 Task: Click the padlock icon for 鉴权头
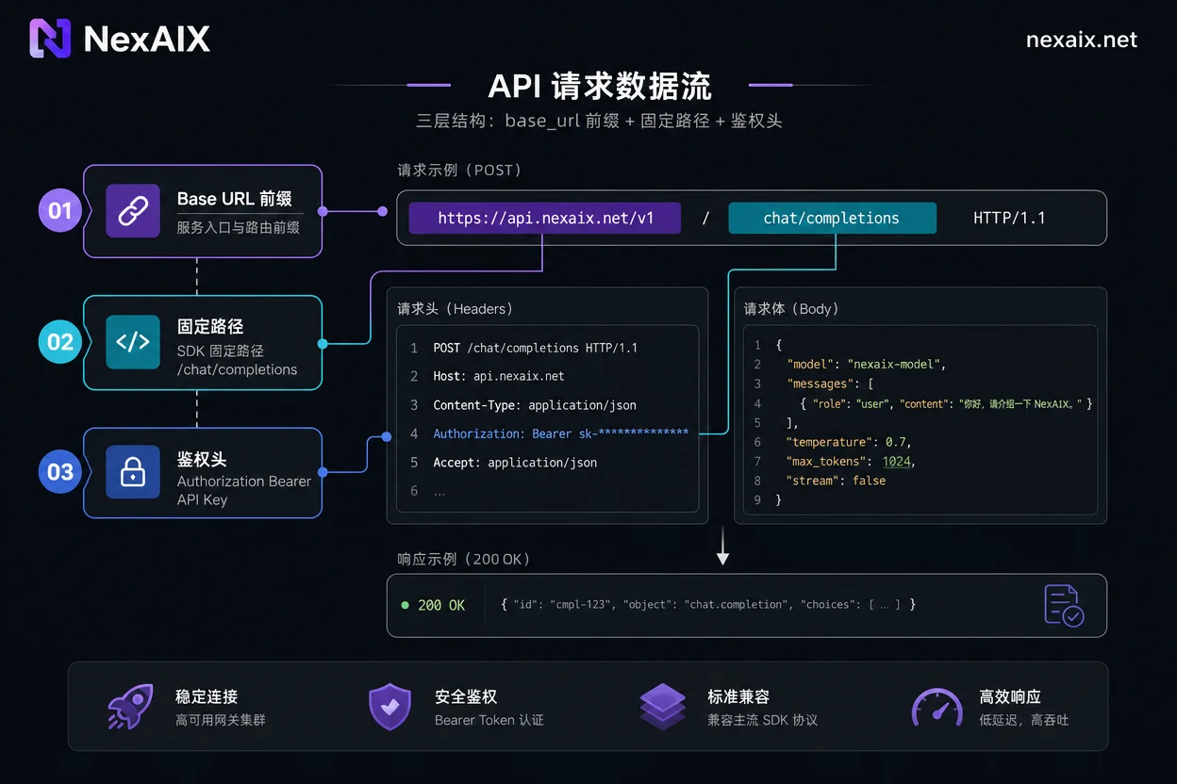coord(132,472)
